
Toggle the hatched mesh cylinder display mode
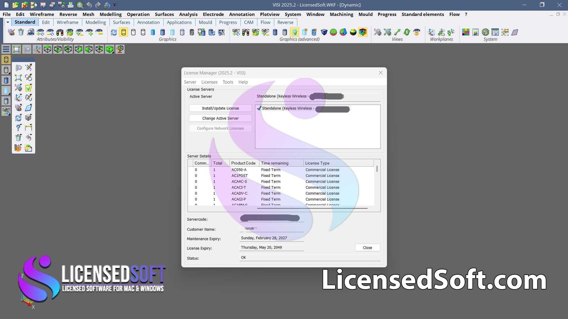coord(192,32)
